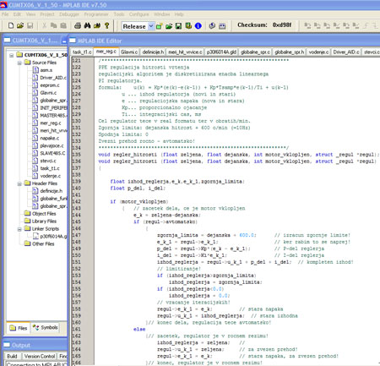
Task: Switch to the Driver_AID.c editor tab
Action: pyautogui.click(x=346, y=52)
